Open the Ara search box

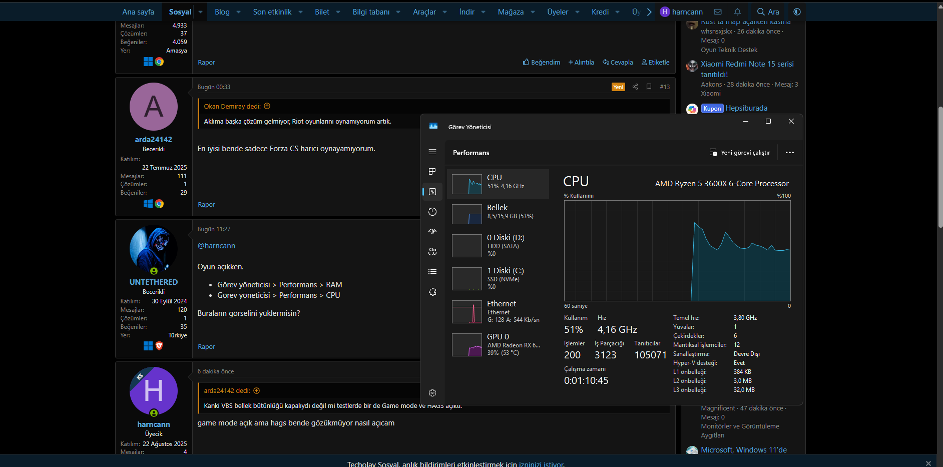(x=768, y=12)
